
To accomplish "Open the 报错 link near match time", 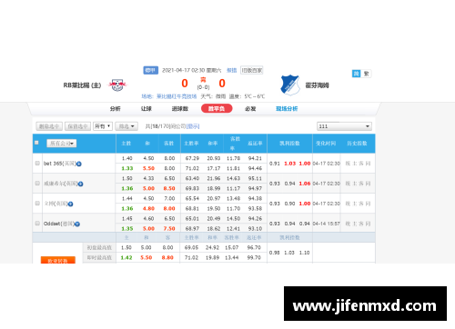I will pyautogui.click(x=232, y=70).
